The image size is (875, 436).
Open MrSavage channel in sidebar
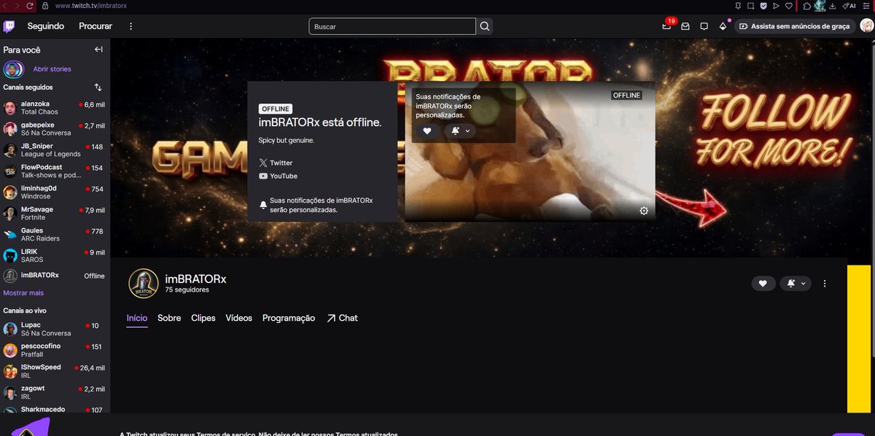[55, 214]
